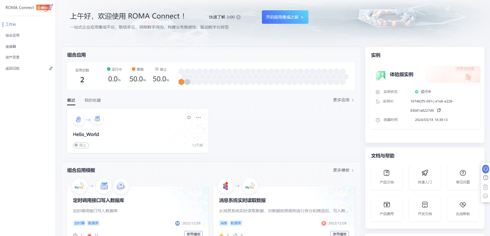Open 常见问题 question card

[463, 177]
